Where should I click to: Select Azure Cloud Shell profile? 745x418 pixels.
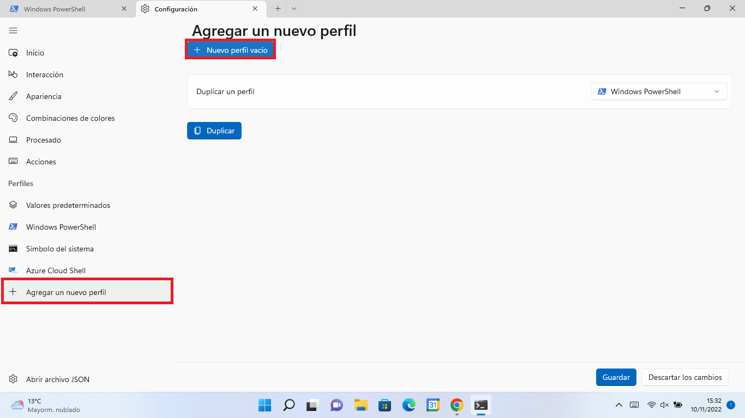(x=87, y=271)
